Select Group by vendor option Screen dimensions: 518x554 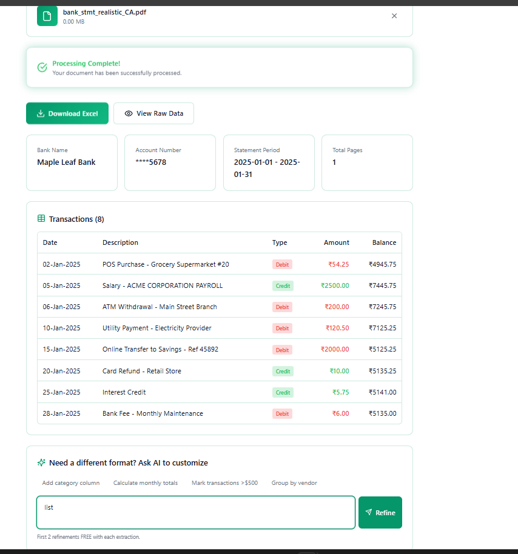[x=294, y=482]
